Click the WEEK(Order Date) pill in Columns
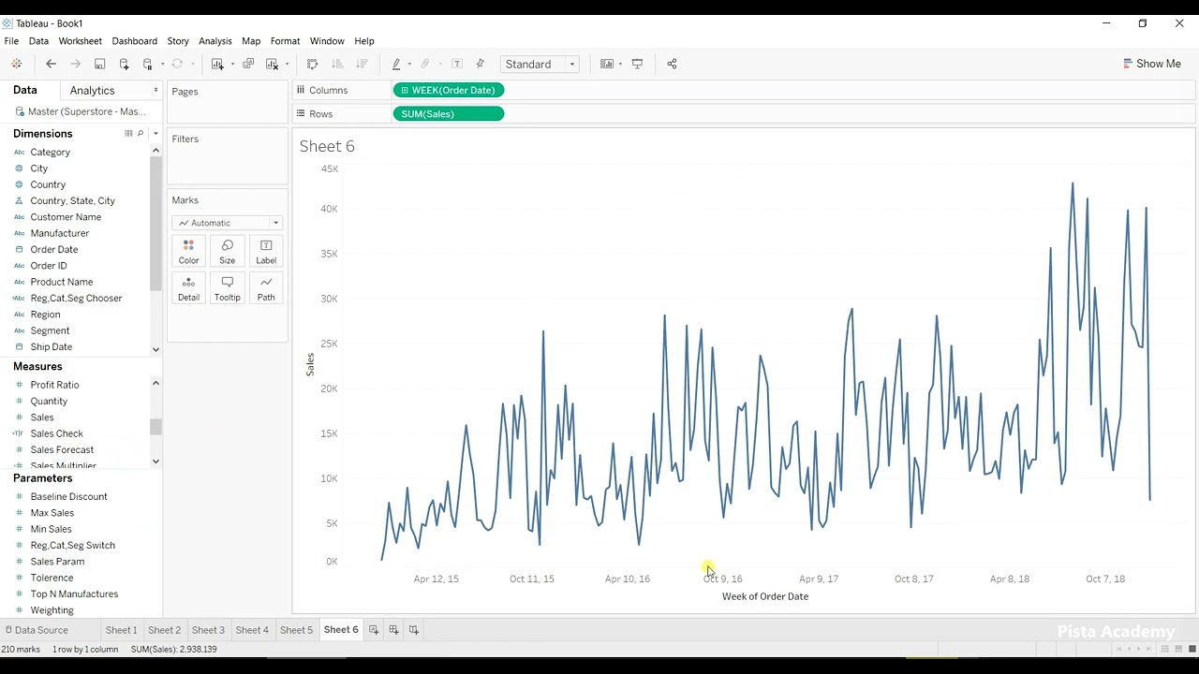The image size is (1199, 674). [450, 90]
